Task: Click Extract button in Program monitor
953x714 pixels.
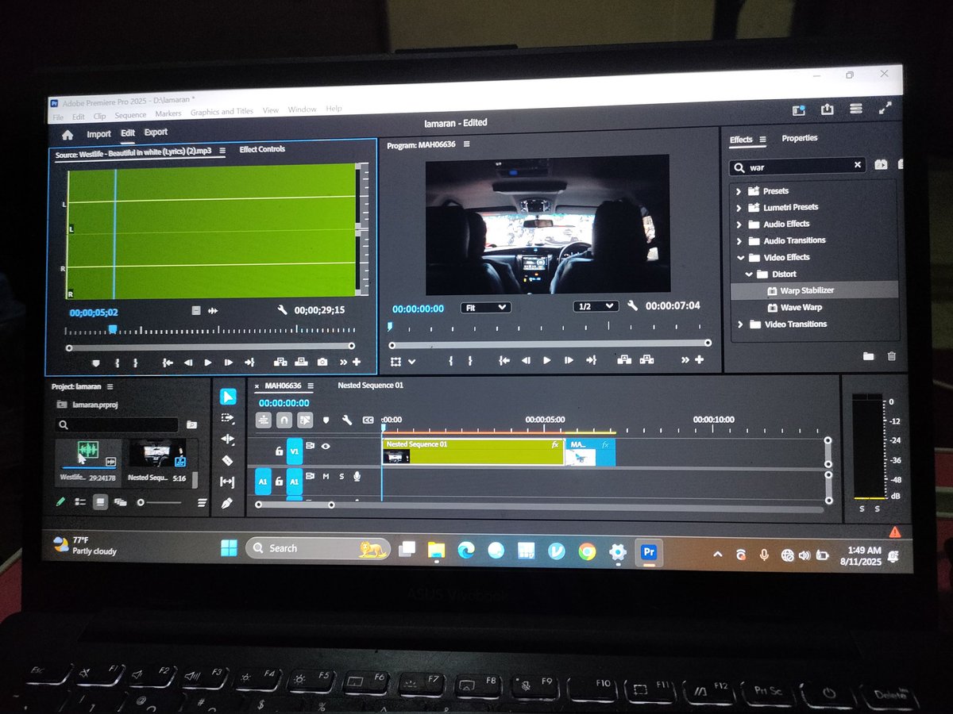Action: pos(646,359)
